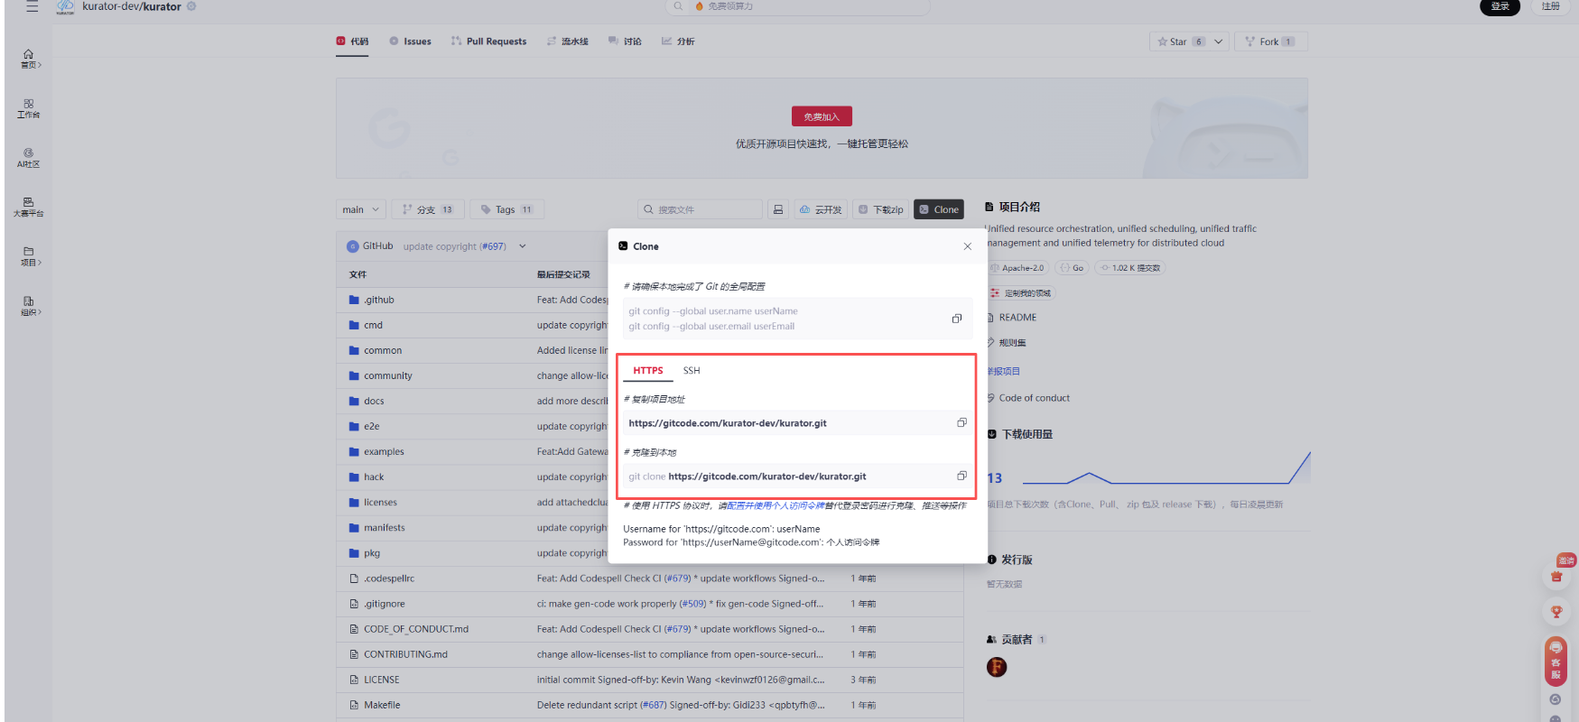The height and width of the screenshot is (722, 1579).
Task: Open the 规则集 link
Action: tap(1012, 343)
